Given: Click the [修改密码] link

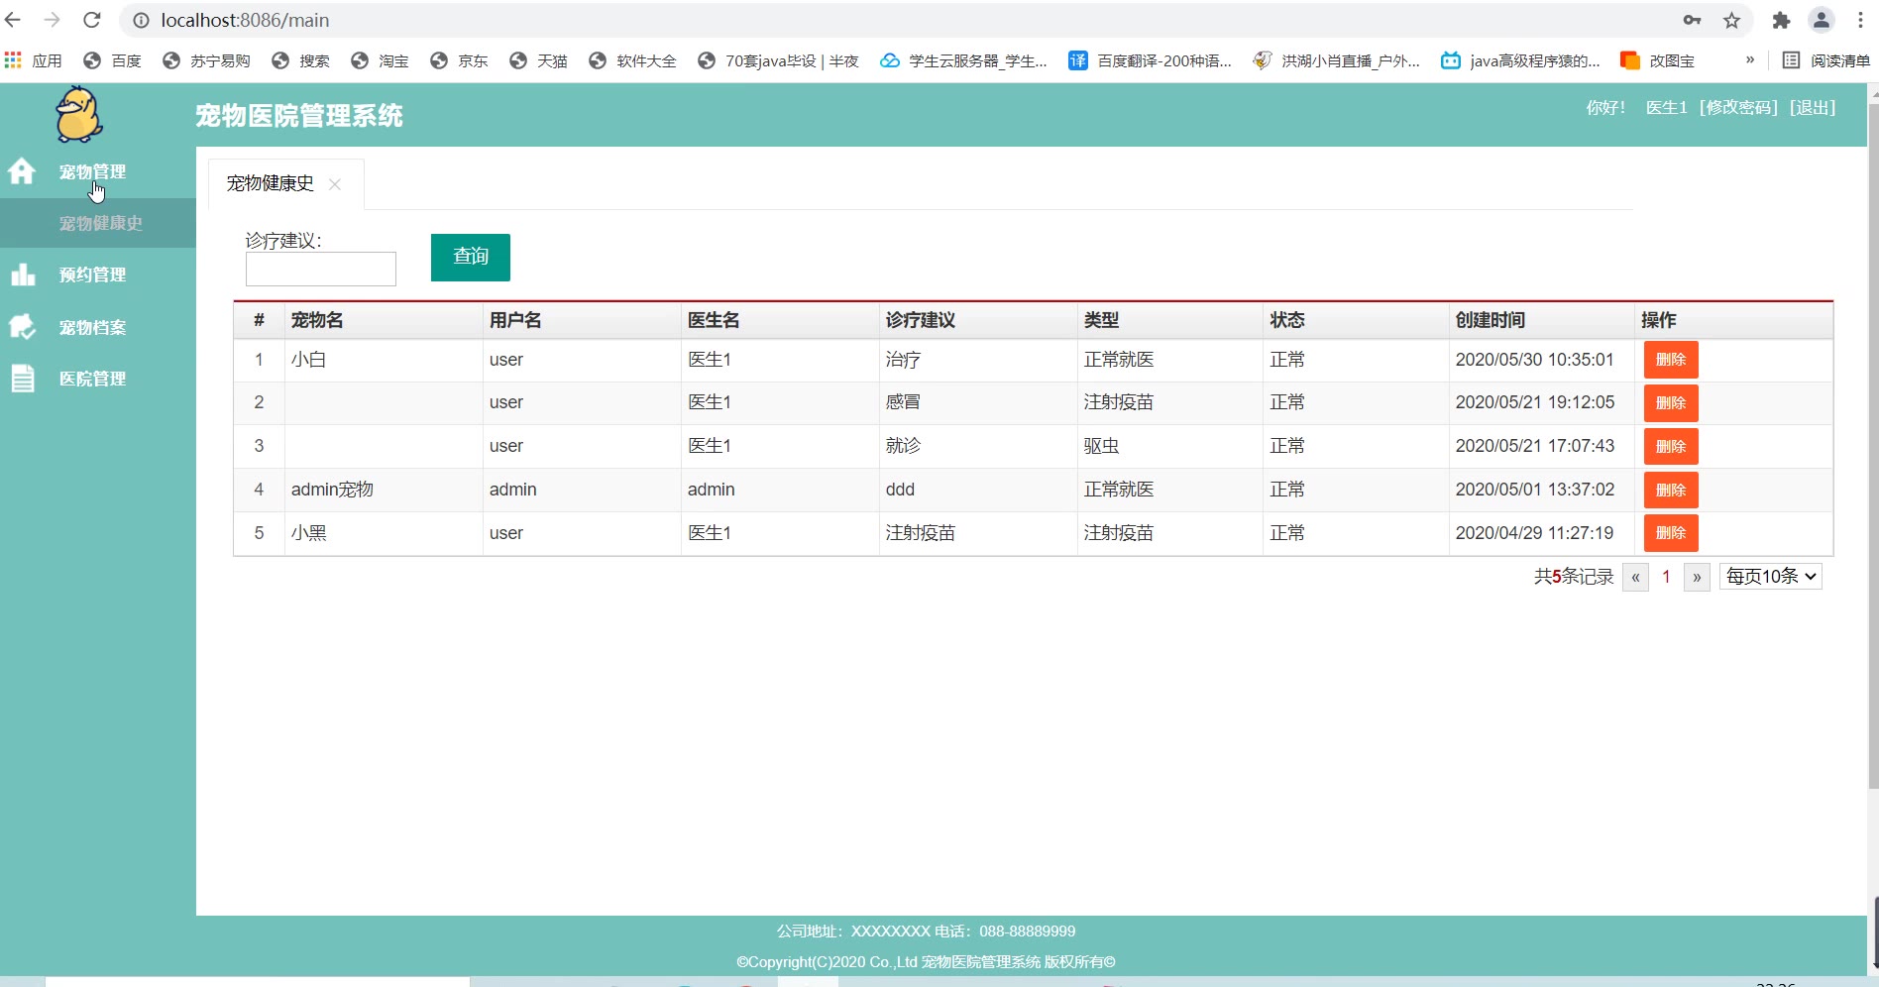Looking at the screenshot, I should [x=1738, y=107].
